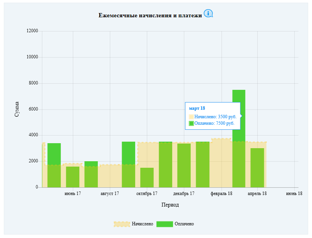Click the февраль 18 axis label

(221, 193)
